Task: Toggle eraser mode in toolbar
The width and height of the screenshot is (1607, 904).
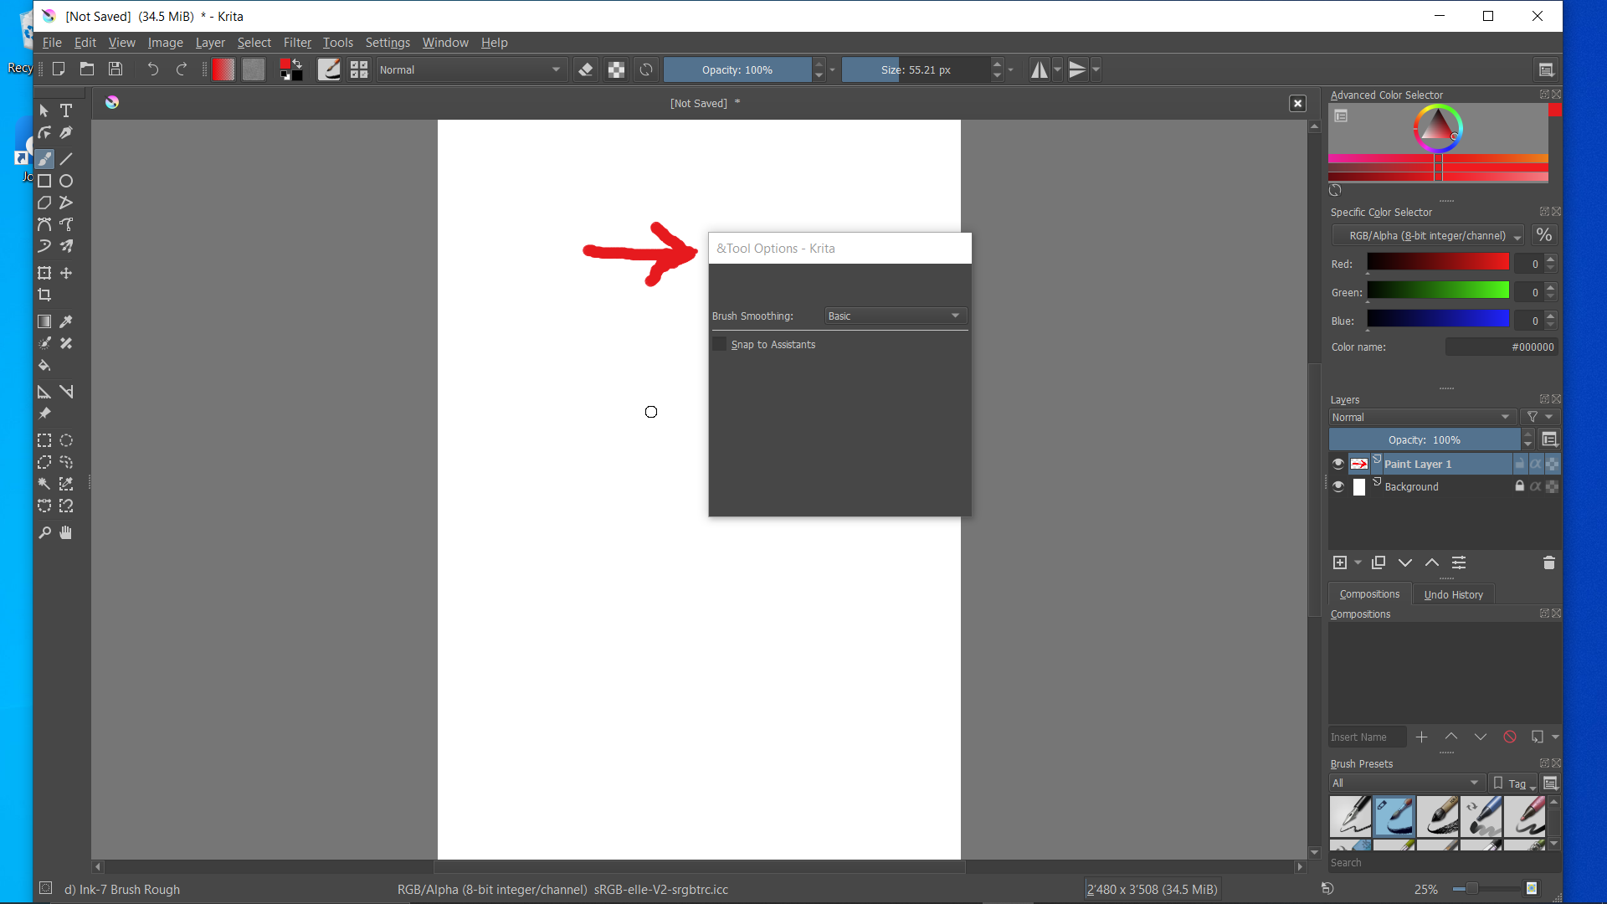Action: pos(586,70)
